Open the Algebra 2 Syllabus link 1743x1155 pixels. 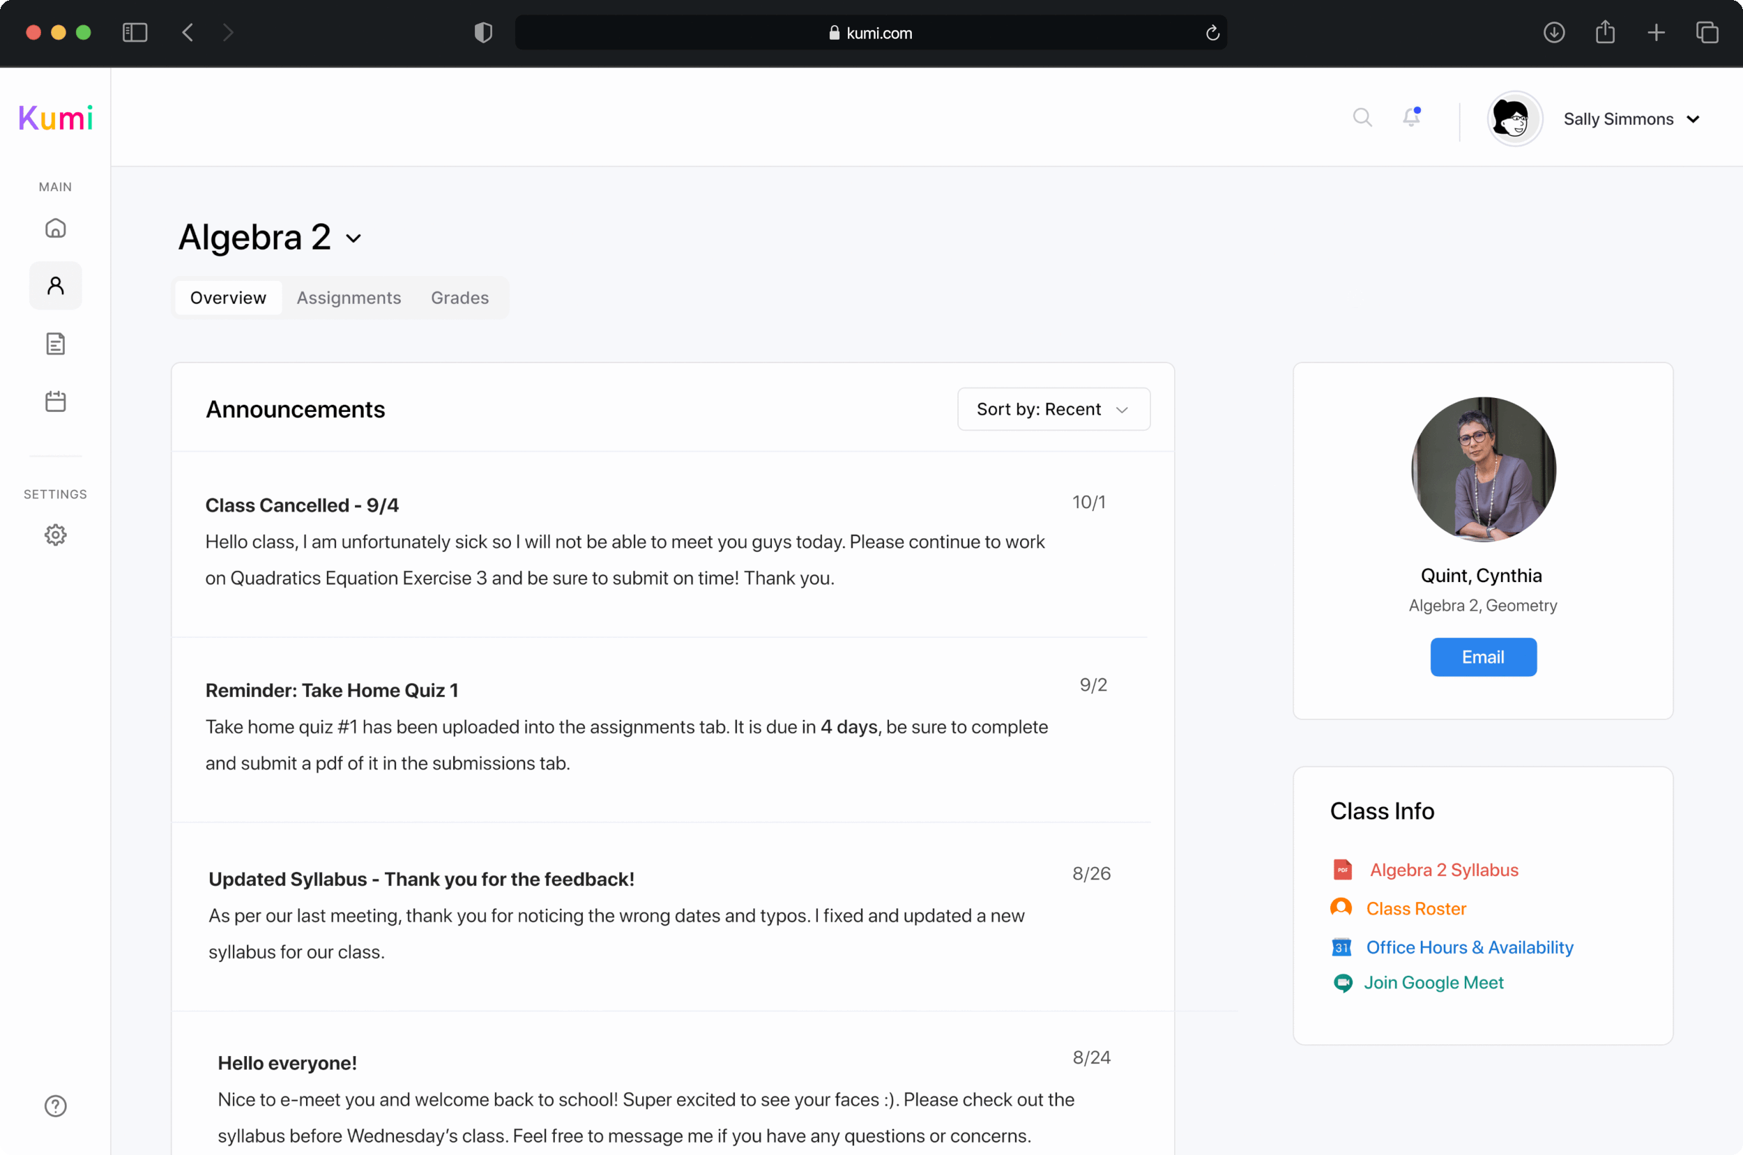pyautogui.click(x=1443, y=870)
